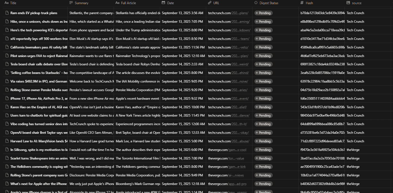Image resolution: width=393 pixels, height=193 pixels.
Task: Click the hash symbol icon in the Hash header
Action: point(302,3)
